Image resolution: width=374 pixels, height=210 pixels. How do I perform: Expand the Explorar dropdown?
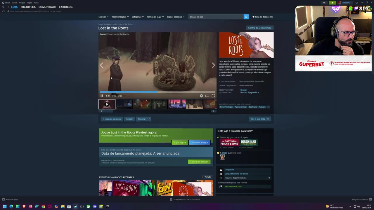103,17
